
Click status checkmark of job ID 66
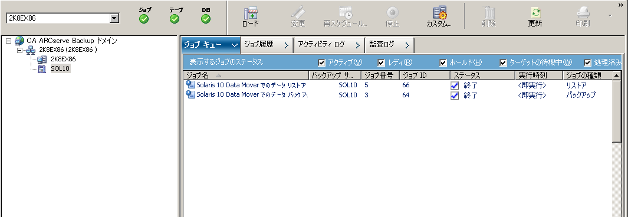455,86
